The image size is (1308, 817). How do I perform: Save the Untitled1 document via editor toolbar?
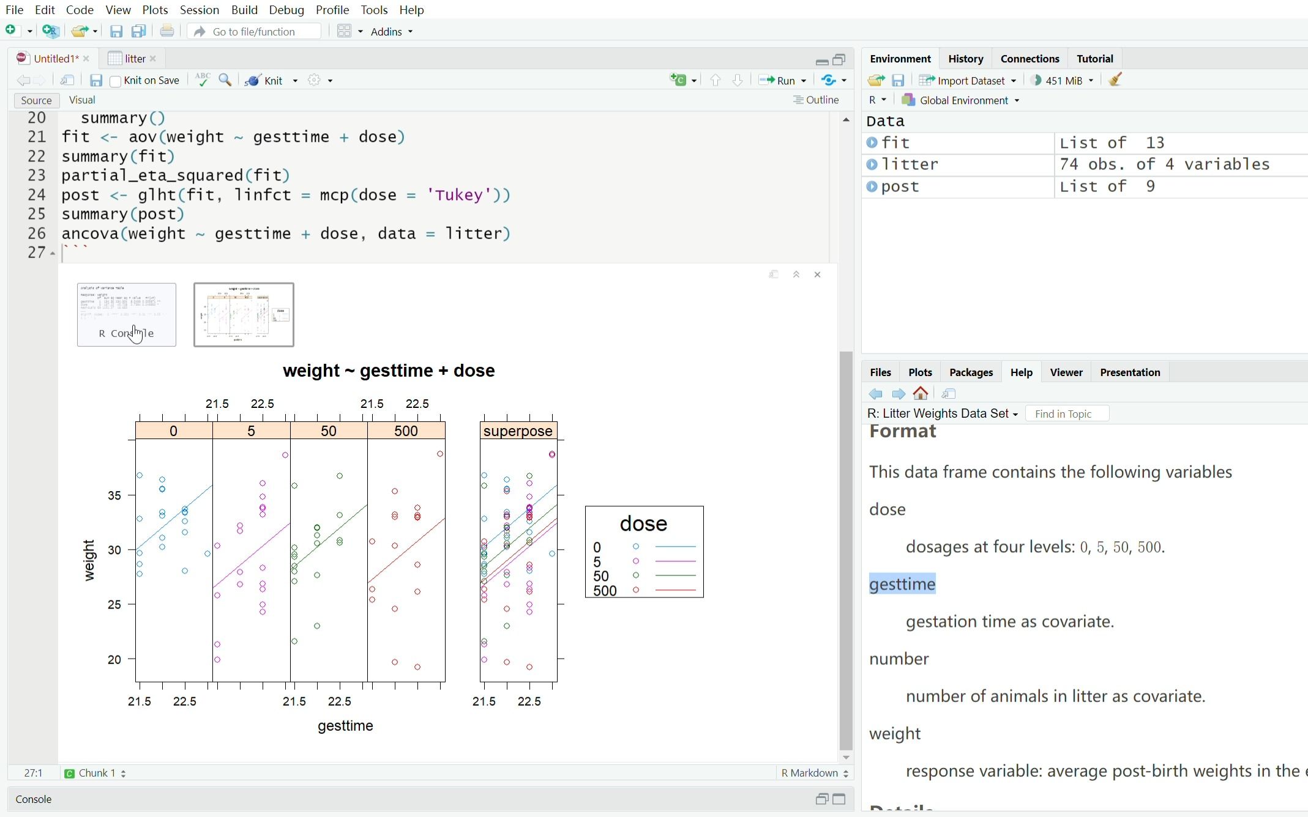96,81
